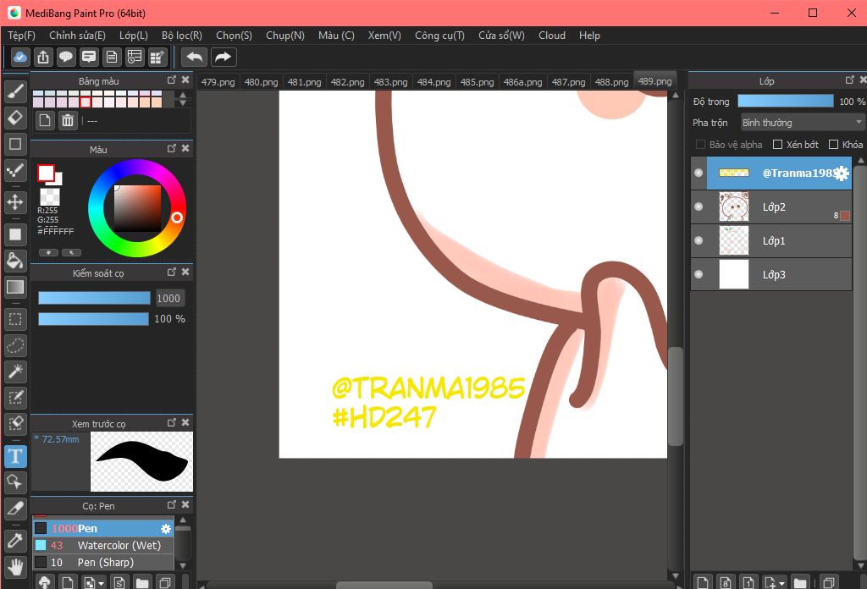Select the Watercolor (Wet) brush
Viewport: 867px width, 589px height.
pyautogui.click(x=103, y=545)
